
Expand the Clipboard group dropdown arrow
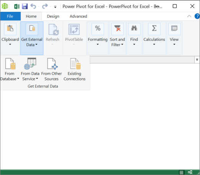coord(10,44)
